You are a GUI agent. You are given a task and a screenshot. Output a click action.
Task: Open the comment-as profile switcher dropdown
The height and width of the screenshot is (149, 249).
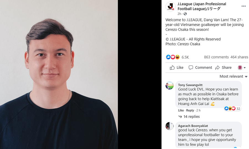coord(242,68)
